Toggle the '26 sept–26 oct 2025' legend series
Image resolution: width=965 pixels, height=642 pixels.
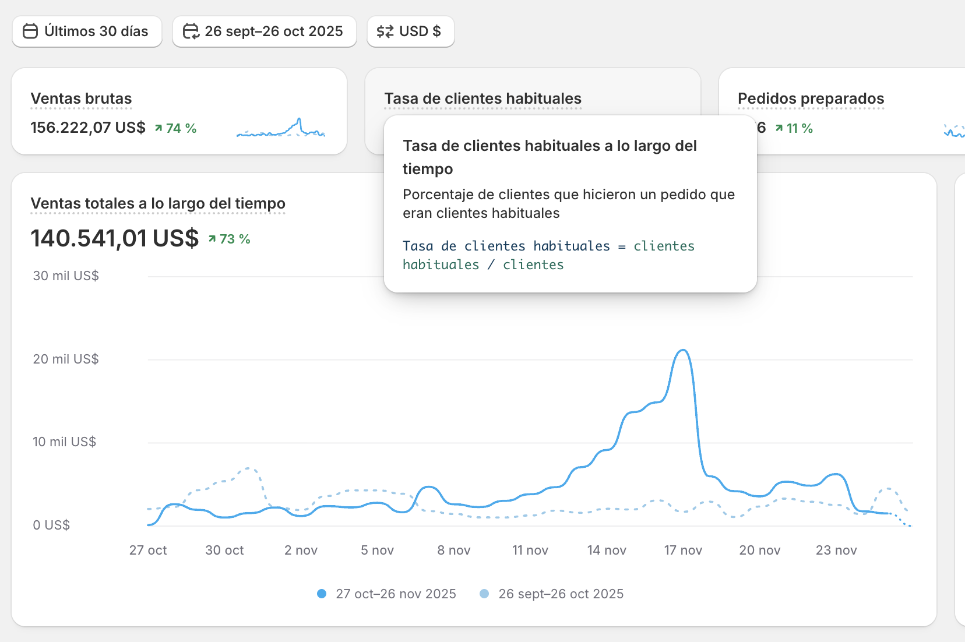point(551,594)
